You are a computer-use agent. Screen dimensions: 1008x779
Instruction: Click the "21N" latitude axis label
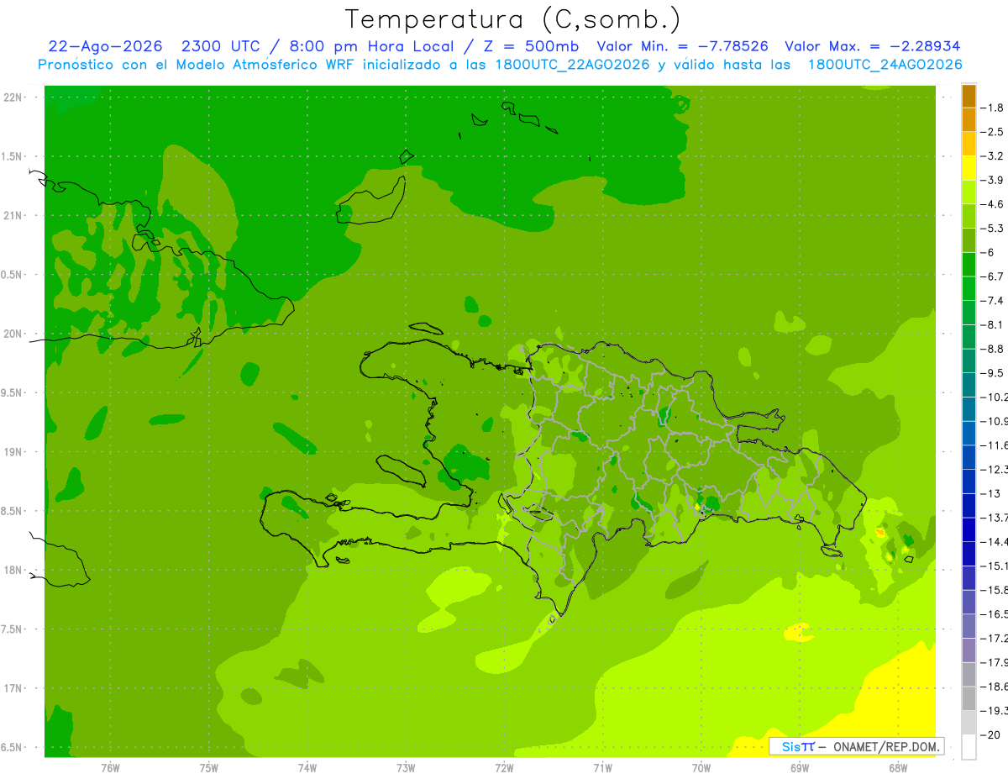(14, 215)
